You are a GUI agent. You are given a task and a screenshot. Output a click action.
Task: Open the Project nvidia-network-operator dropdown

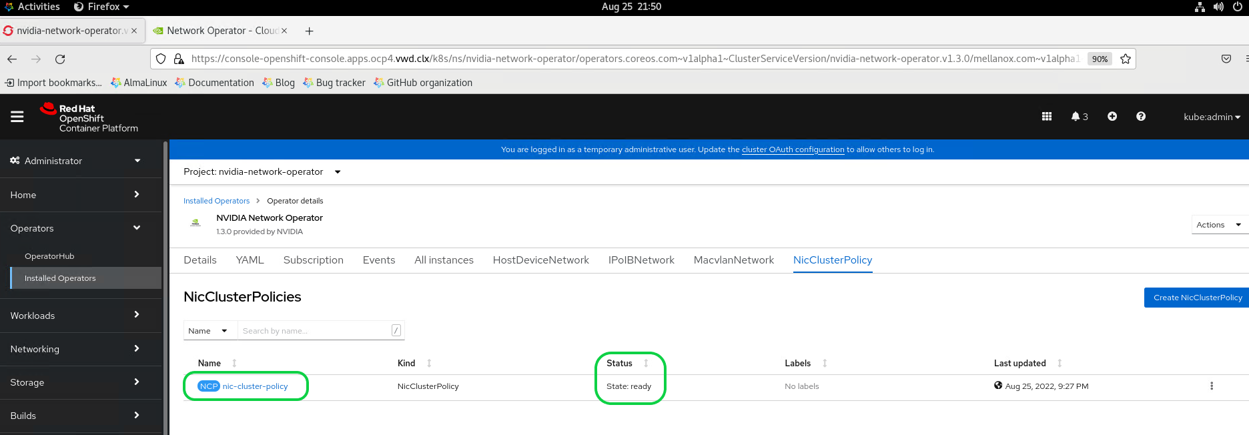262,171
